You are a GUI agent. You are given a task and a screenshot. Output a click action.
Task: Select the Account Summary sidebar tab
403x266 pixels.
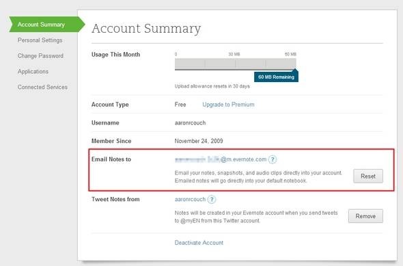47,25
